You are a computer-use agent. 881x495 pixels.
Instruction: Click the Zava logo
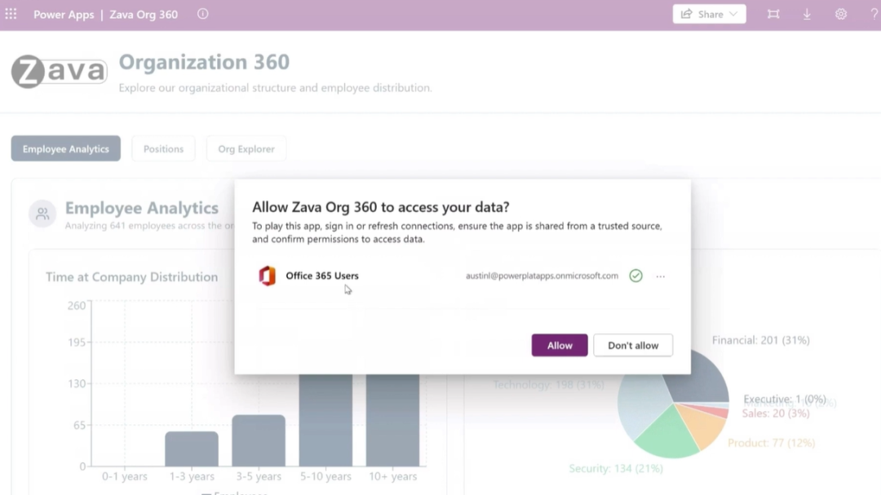point(59,72)
